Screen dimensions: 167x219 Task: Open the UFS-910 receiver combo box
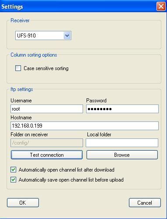point(43,36)
